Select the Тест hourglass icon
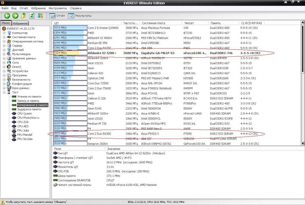This screenshot has width=305, height=205. 9,93
